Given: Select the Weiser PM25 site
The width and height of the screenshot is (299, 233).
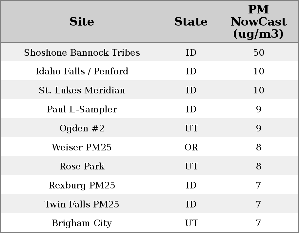Looking at the screenshot, I should [82, 147].
